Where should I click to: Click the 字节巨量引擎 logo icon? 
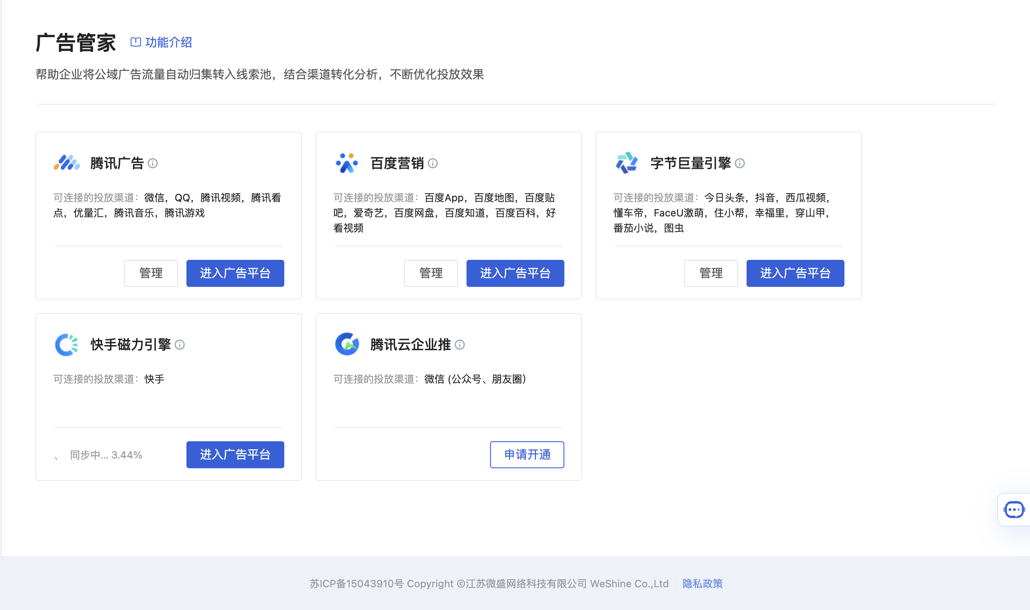pyautogui.click(x=627, y=163)
